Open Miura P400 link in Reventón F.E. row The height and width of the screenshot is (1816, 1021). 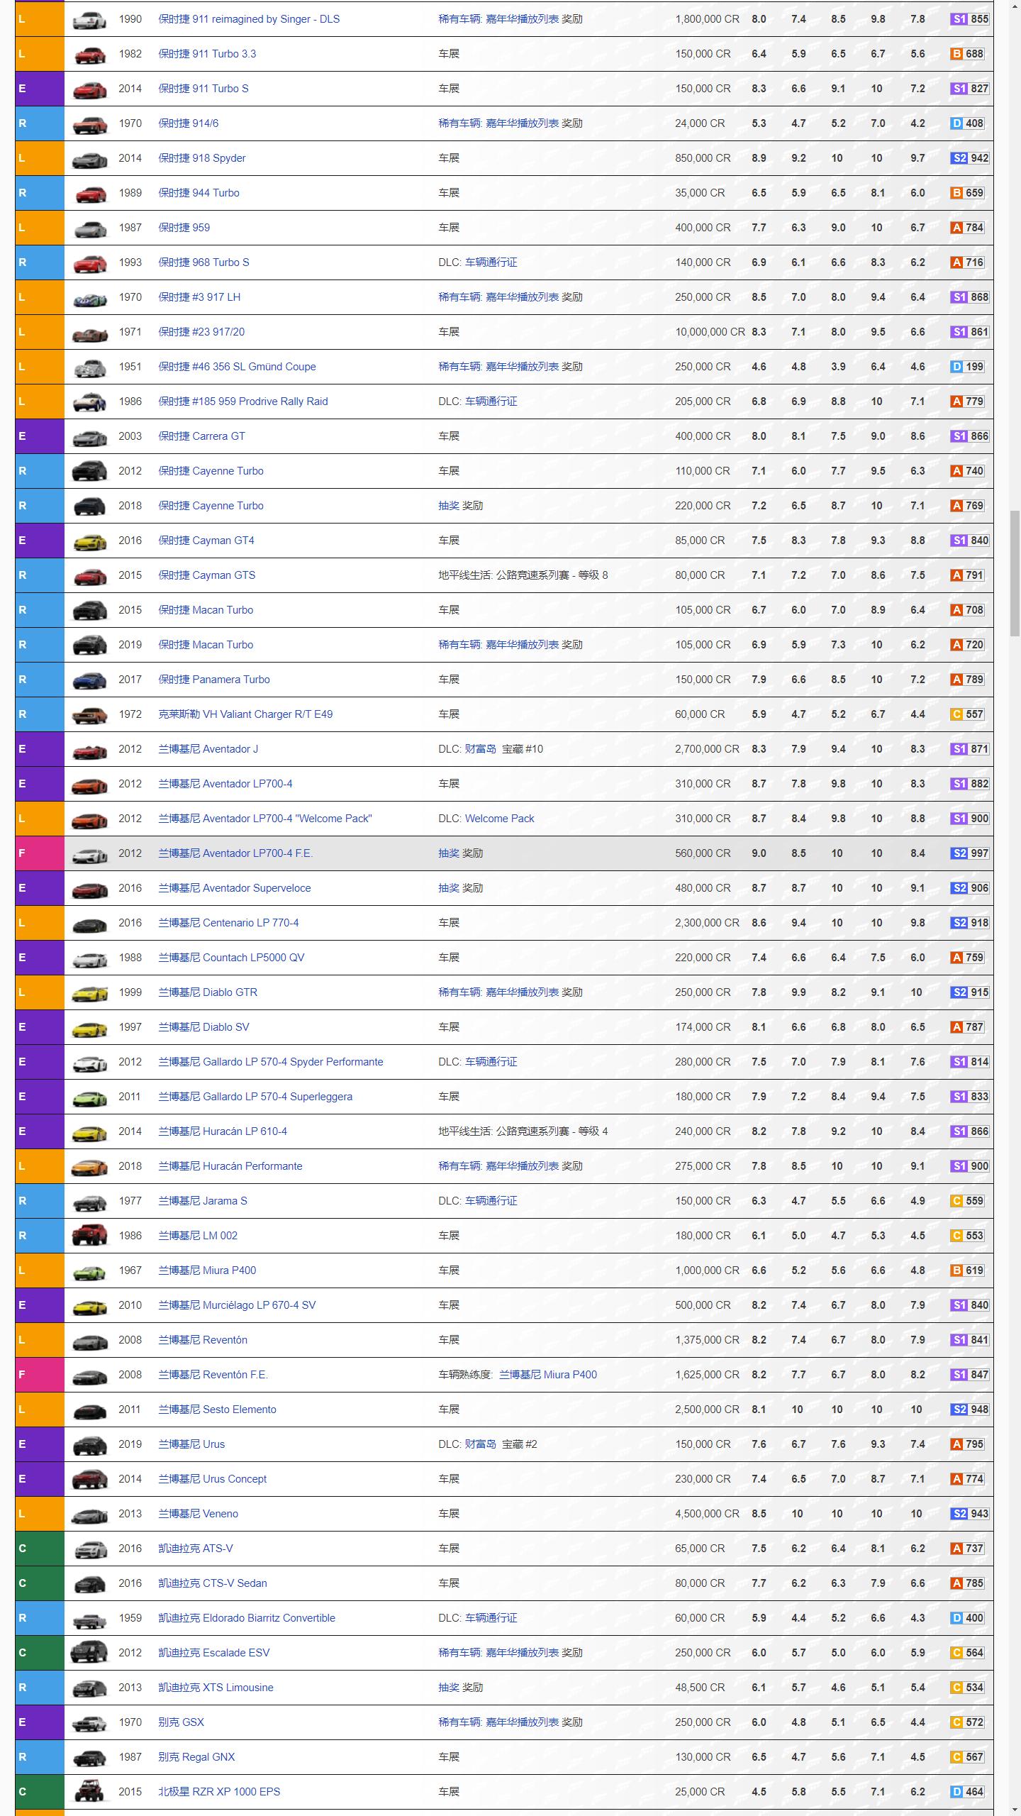point(548,1375)
